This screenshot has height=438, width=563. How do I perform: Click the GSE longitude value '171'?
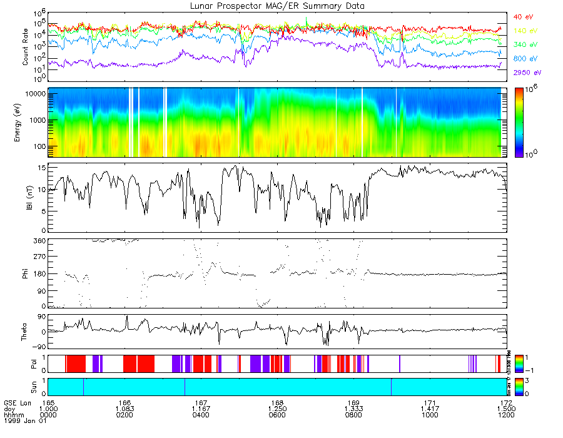click(x=430, y=403)
